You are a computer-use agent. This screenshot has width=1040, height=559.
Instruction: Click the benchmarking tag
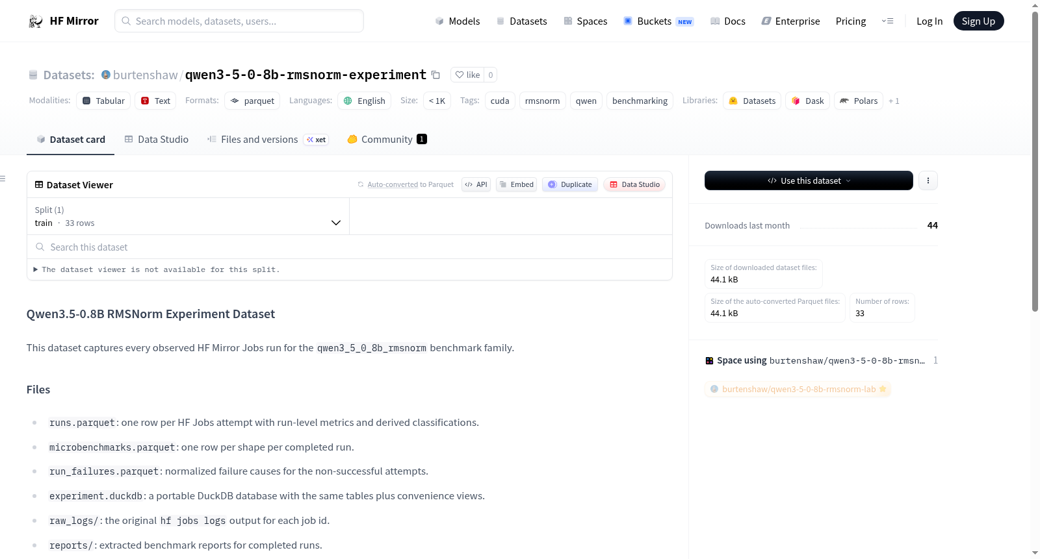point(640,101)
